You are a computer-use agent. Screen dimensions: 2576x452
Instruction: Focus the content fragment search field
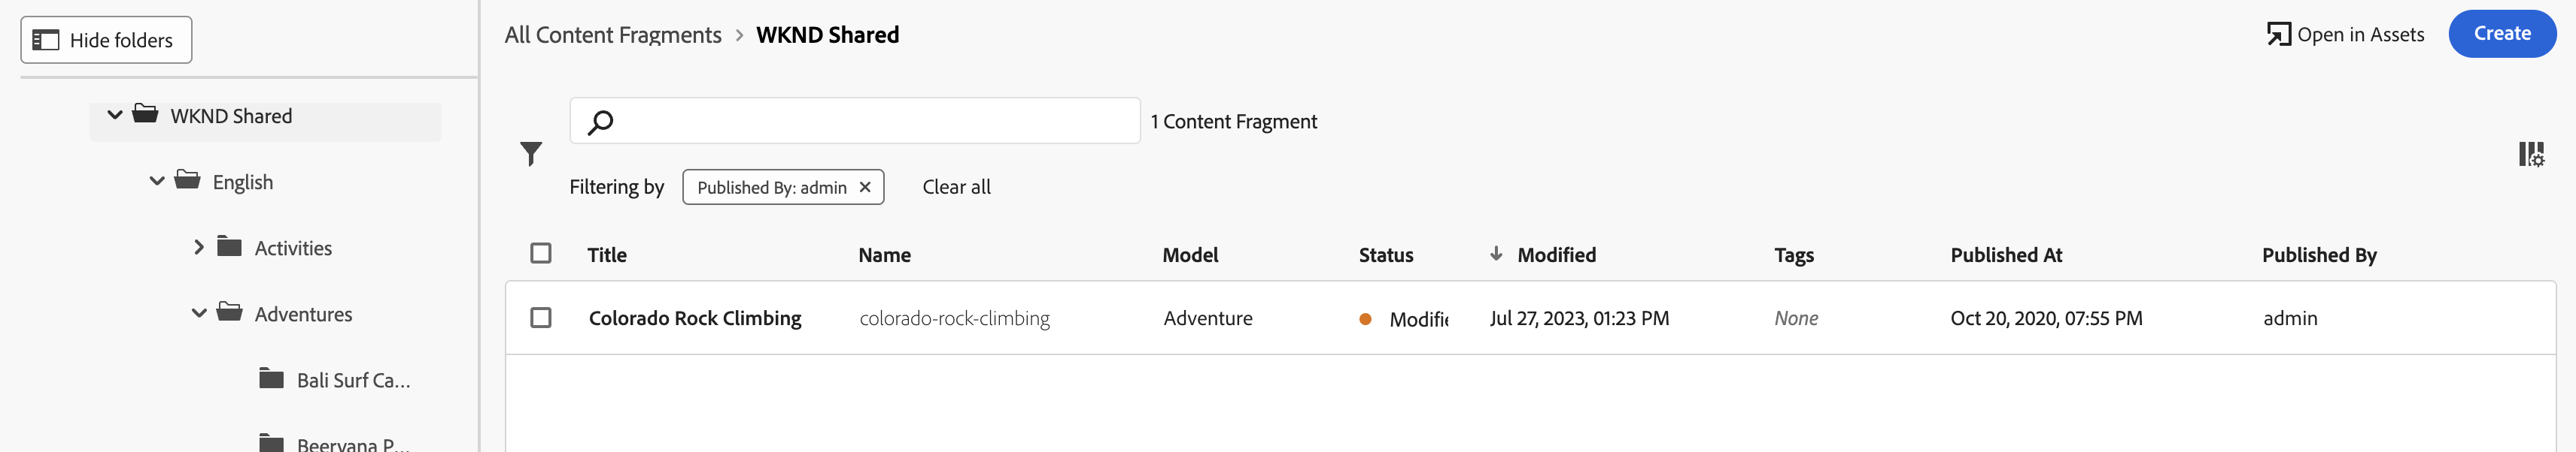[870, 122]
